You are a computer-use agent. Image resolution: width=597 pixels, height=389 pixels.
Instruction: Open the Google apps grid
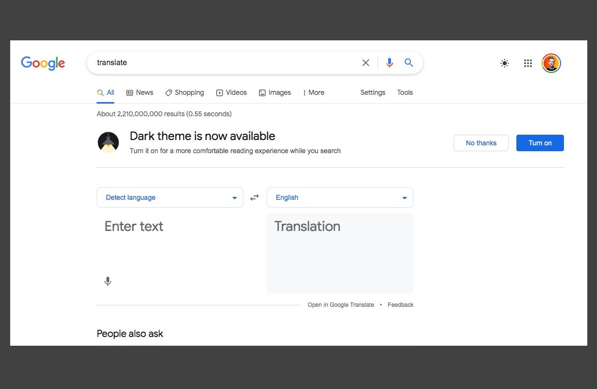[x=528, y=63]
